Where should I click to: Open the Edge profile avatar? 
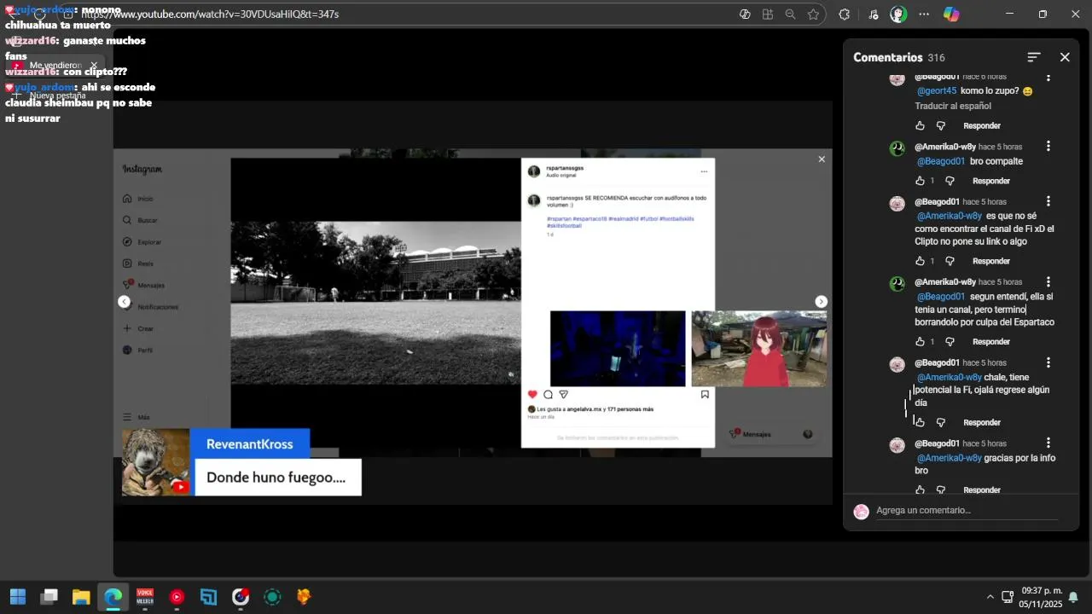pyautogui.click(x=898, y=14)
